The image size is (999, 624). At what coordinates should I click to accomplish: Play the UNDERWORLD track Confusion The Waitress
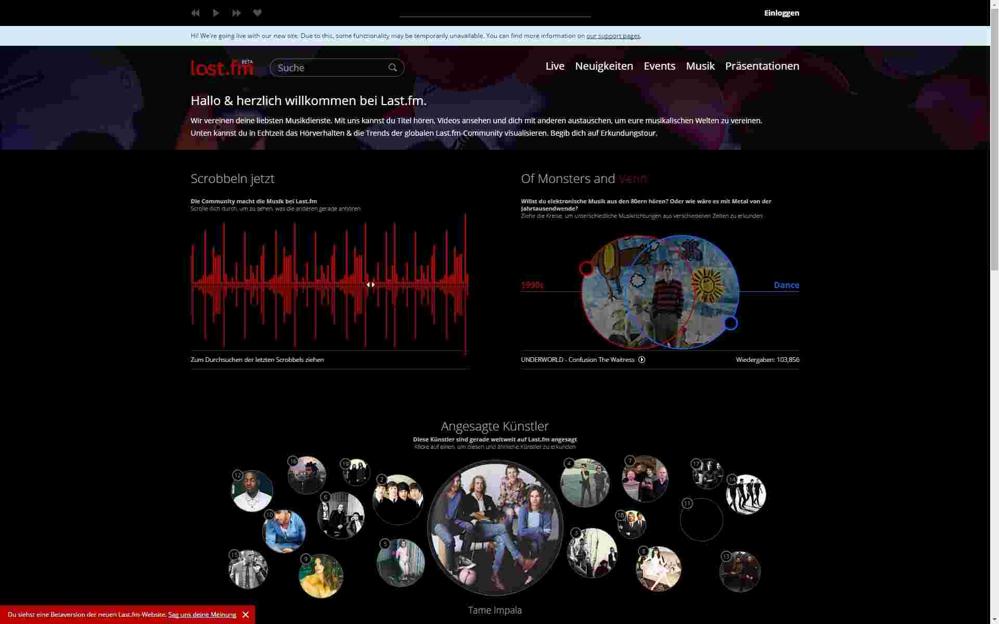[642, 359]
